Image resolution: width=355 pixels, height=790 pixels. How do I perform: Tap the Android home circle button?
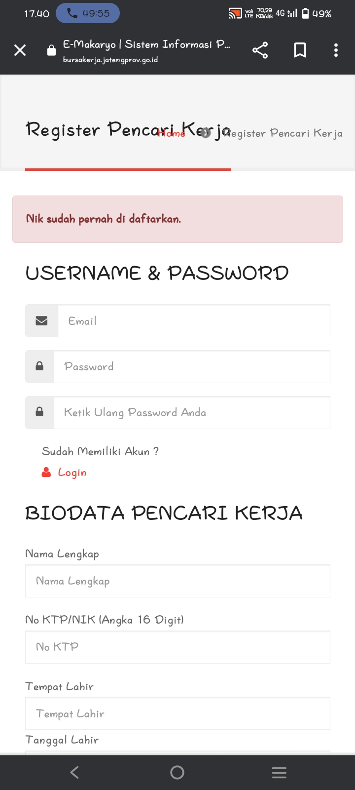177,772
